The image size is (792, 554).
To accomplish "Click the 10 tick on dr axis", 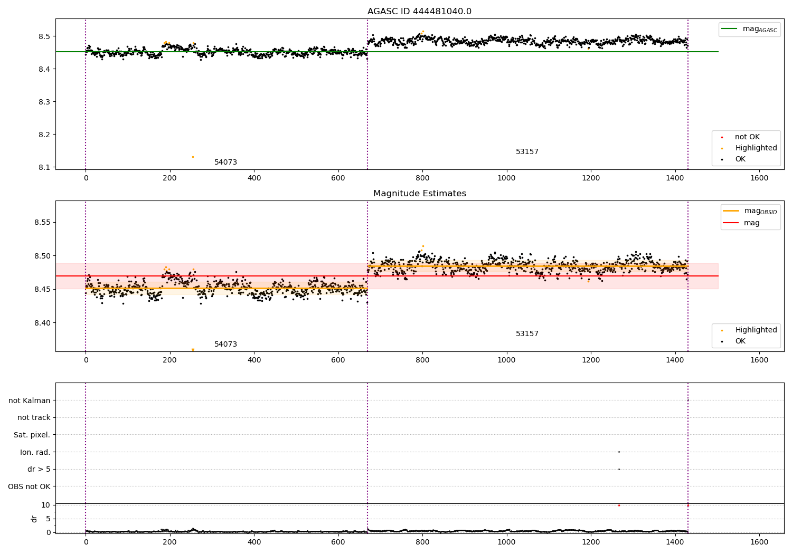I will 46,505.
